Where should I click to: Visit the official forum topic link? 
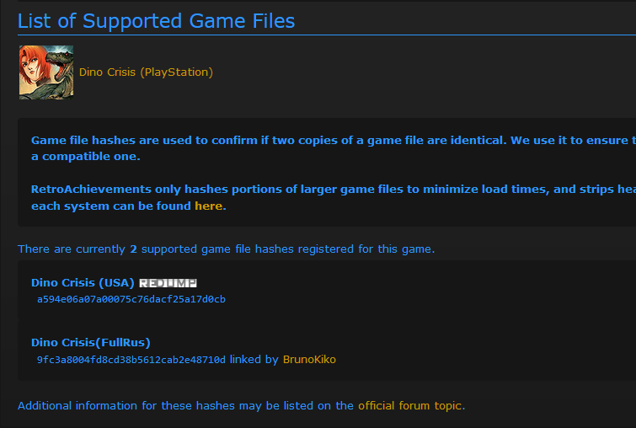[x=410, y=406]
